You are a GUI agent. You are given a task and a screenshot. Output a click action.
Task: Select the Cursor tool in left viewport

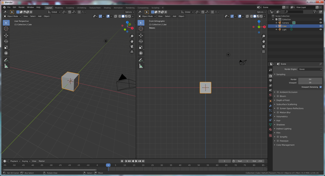pyautogui.click(x=6, y=29)
